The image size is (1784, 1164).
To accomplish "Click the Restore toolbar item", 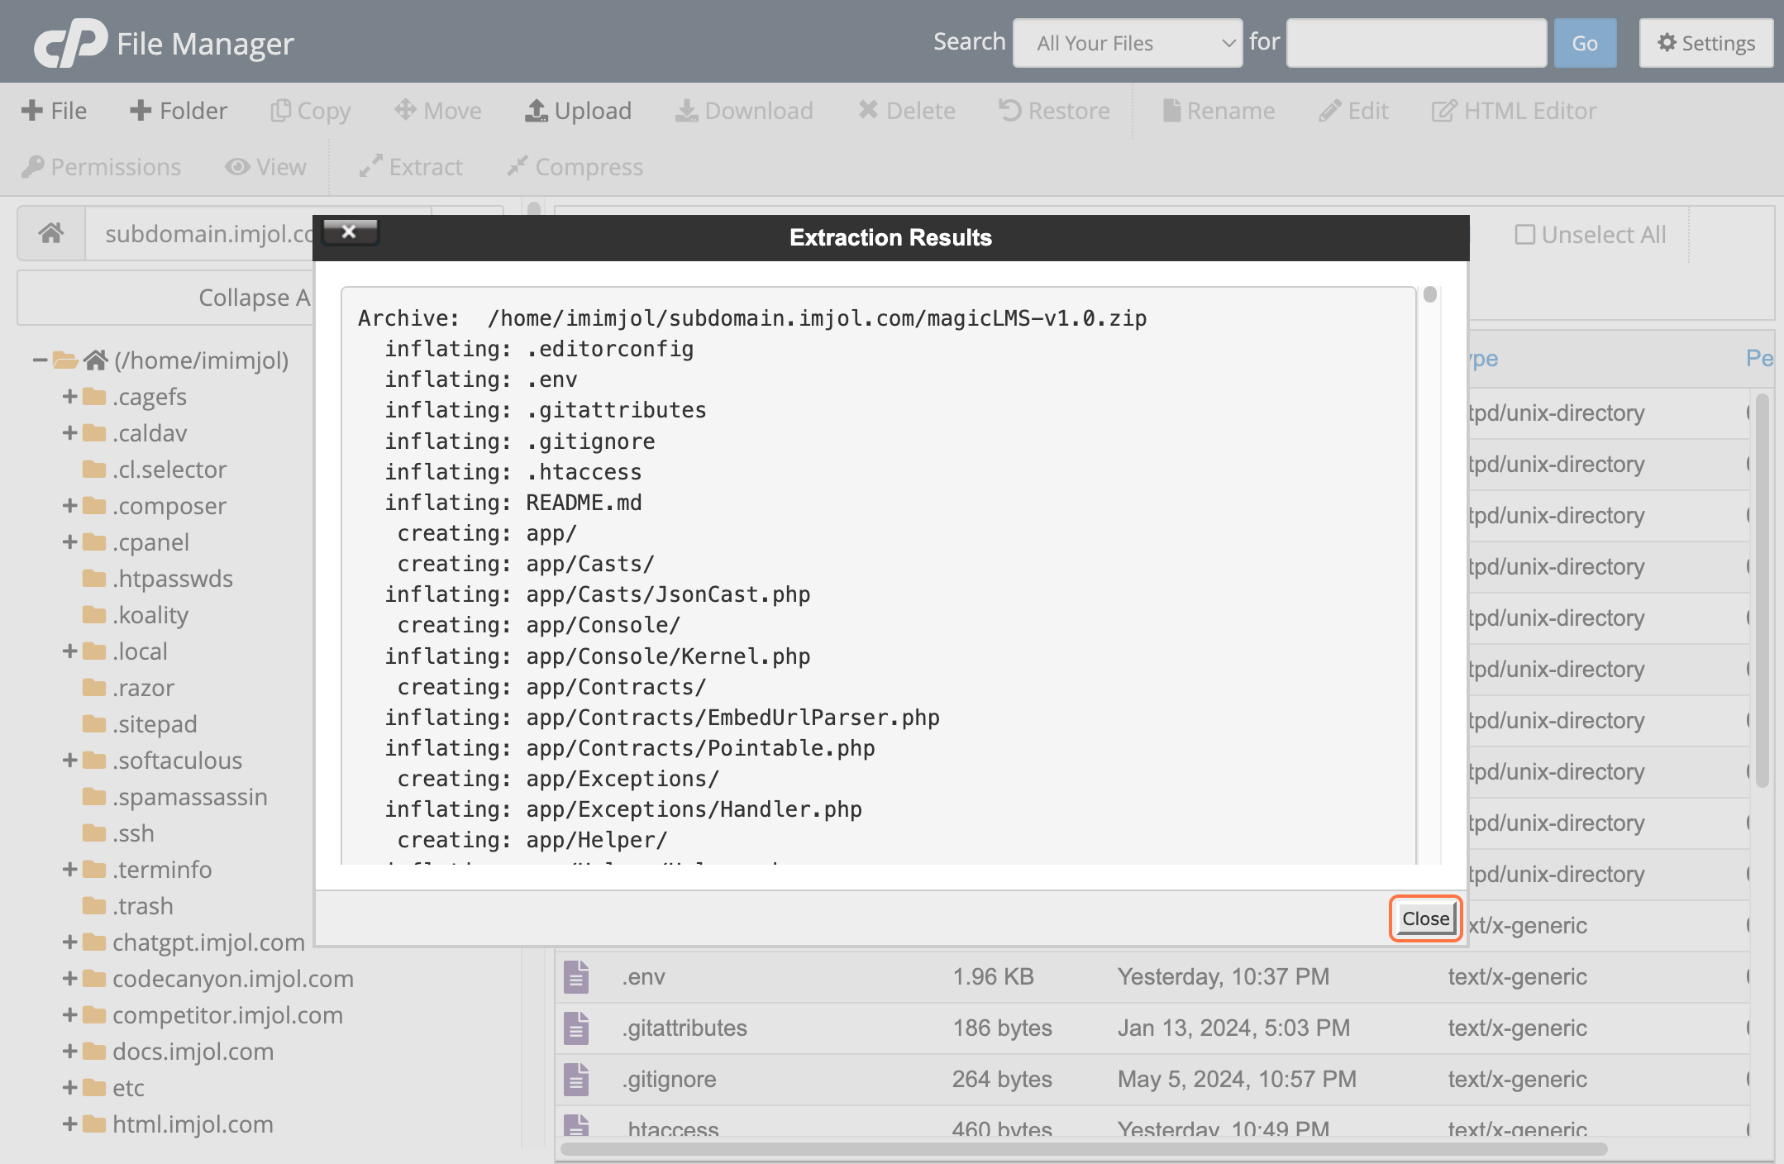I will [1055, 111].
